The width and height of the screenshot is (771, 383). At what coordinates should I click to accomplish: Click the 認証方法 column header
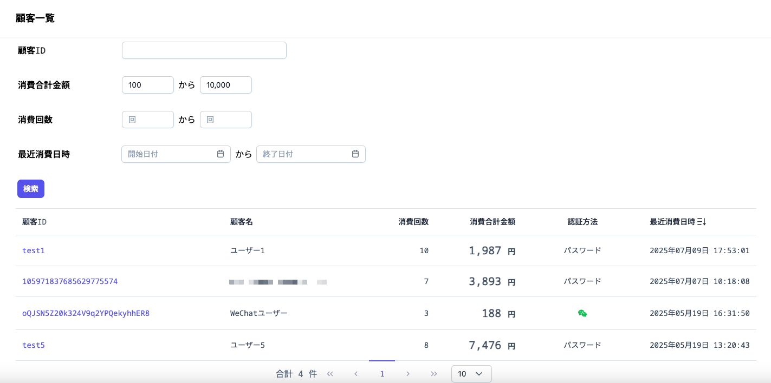pyautogui.click(x=582, y=222)
